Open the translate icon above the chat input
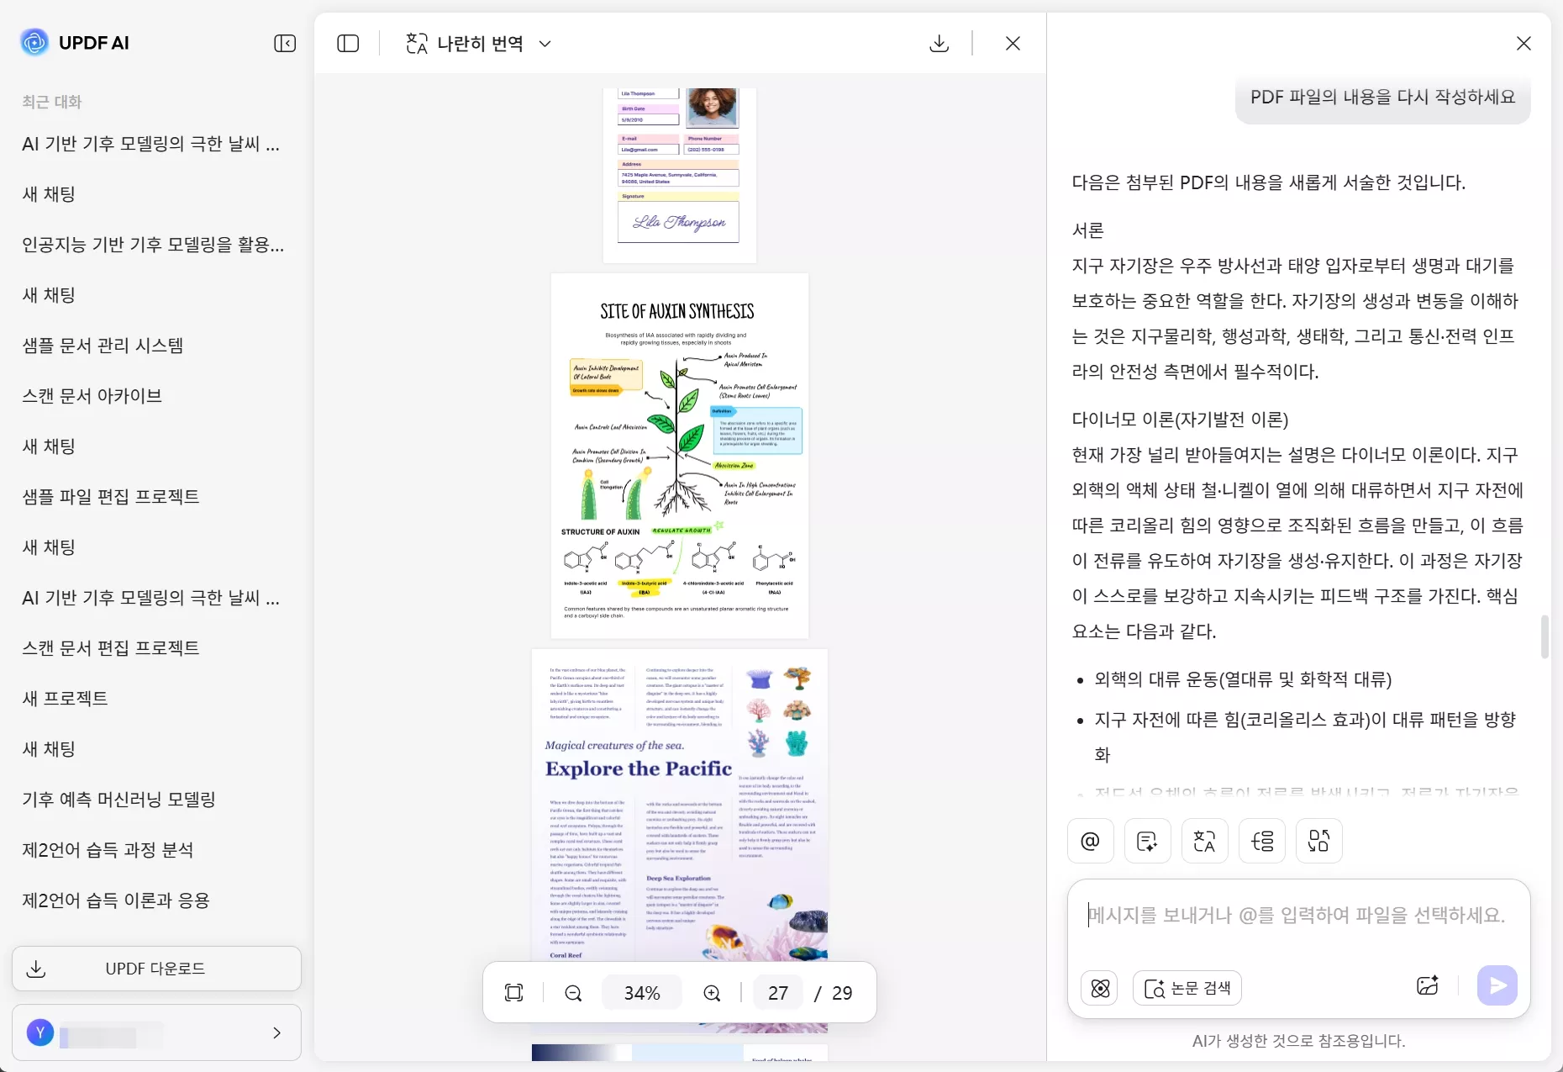The width and height of the screenshot is (1563, 1072). coord(1204,841)
